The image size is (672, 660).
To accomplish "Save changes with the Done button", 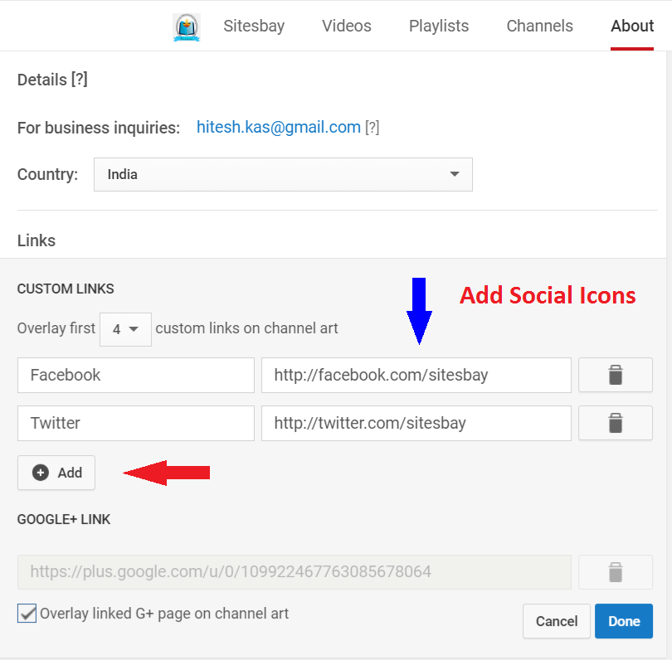I will point(624,621).
